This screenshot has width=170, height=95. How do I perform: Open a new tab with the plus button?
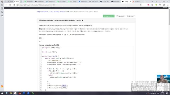[x=145, y=2]
